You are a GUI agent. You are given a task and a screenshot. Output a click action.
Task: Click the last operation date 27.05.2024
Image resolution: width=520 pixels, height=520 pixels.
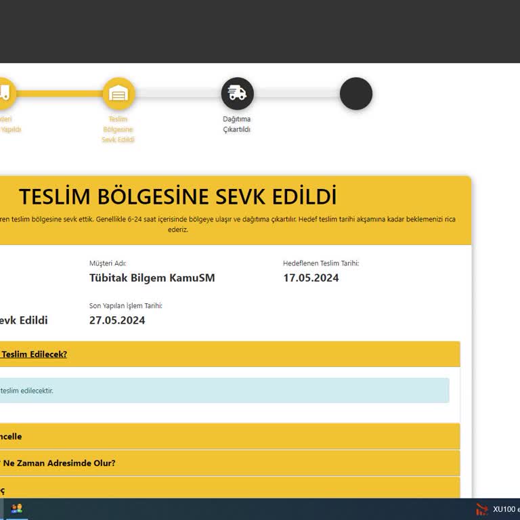pyautogui.click(x=117, y=320)
